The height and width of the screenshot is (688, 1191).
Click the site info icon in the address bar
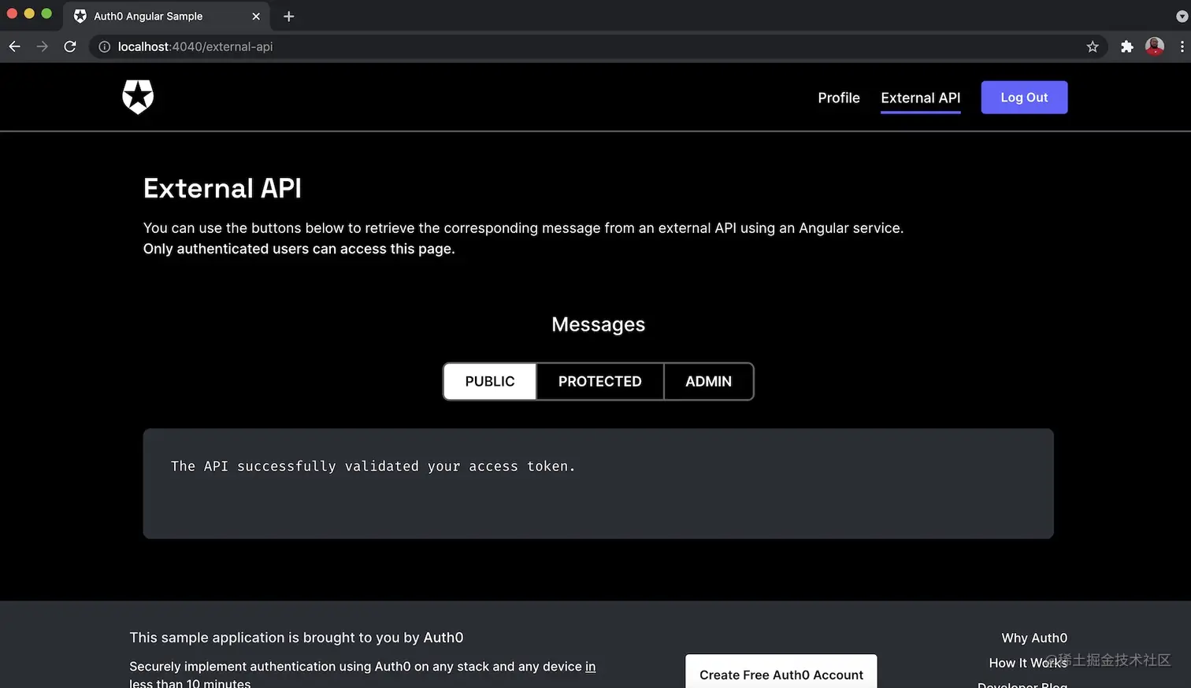[x=104, y=46]
